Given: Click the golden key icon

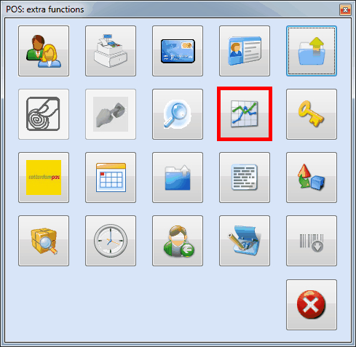Looking at the screenshot, I should (312, 114).
